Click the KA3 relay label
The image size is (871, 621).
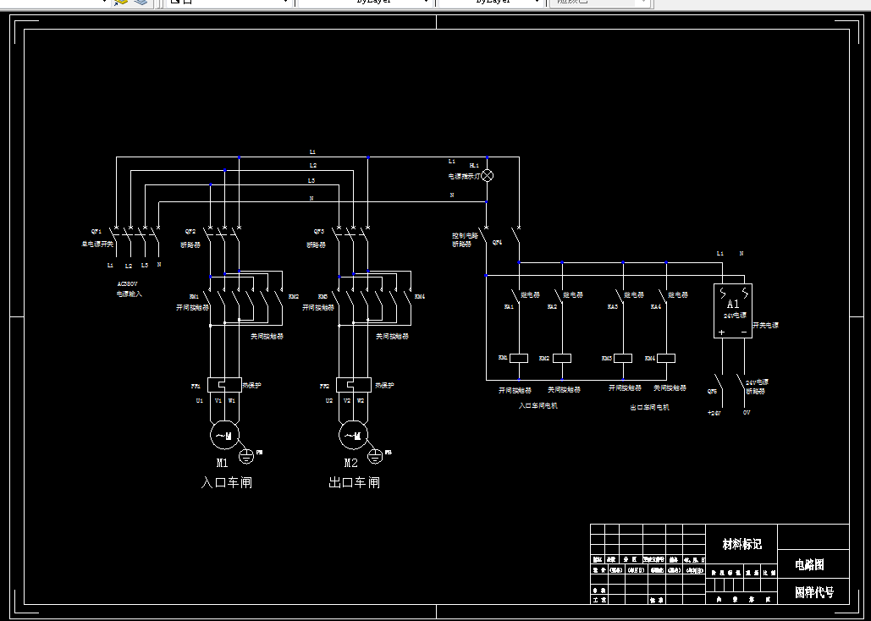[x=612, y=306]
